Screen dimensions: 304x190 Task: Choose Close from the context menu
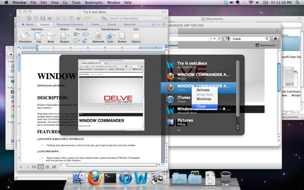tap(201, 106)
